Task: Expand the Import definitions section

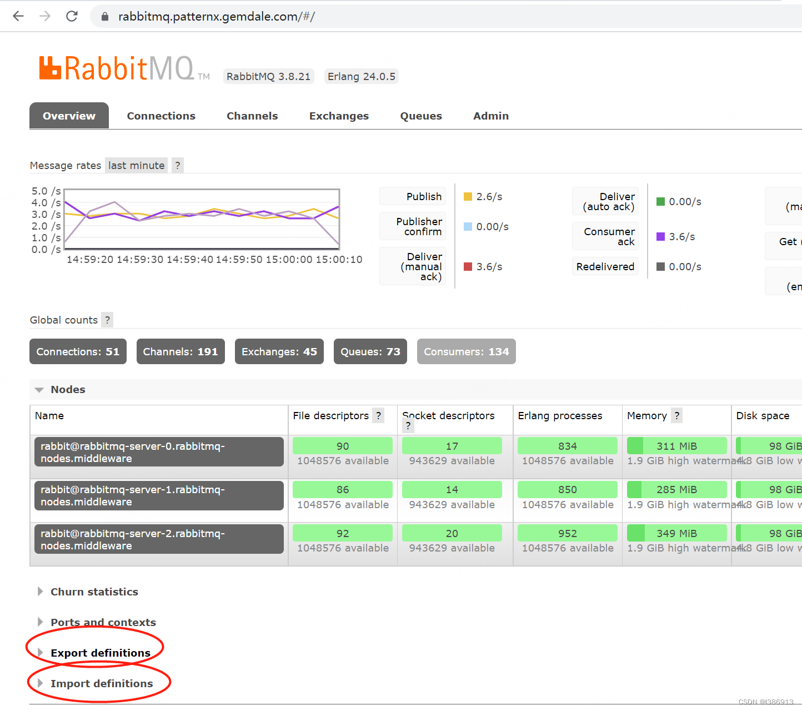Action: coord(101,683)
